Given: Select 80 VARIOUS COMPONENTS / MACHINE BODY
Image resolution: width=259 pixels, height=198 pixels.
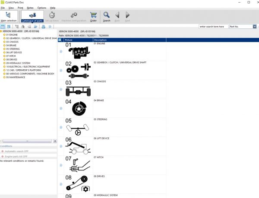Looking at the screenshot, I should click(30, 74).
